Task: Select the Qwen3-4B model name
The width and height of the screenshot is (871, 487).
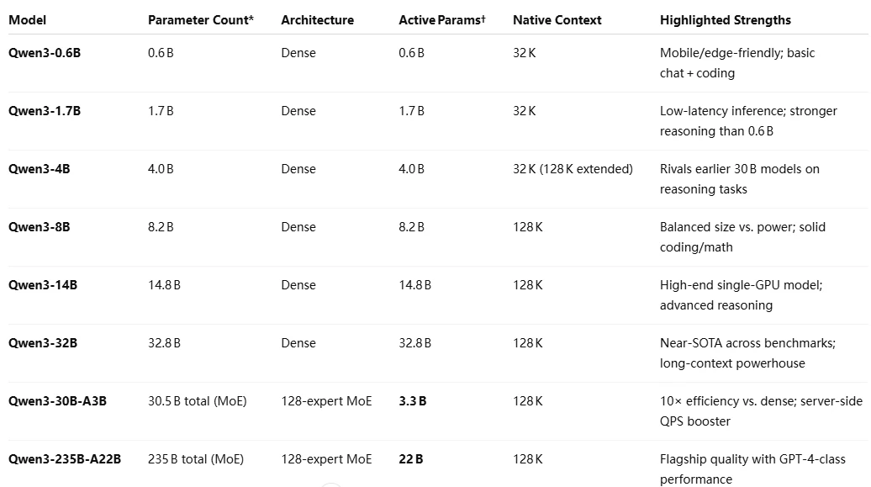Action: tap(39, 169)
